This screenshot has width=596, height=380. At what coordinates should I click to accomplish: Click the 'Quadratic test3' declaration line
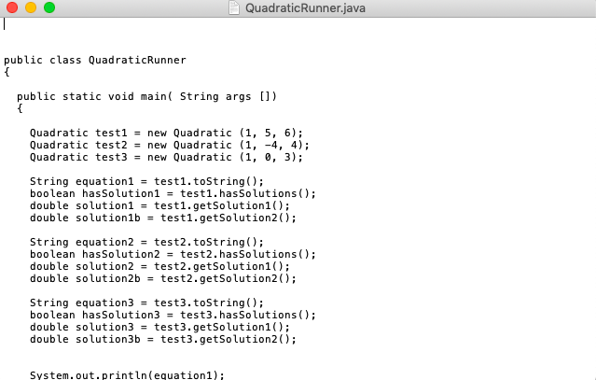click(x=166, y=157)
